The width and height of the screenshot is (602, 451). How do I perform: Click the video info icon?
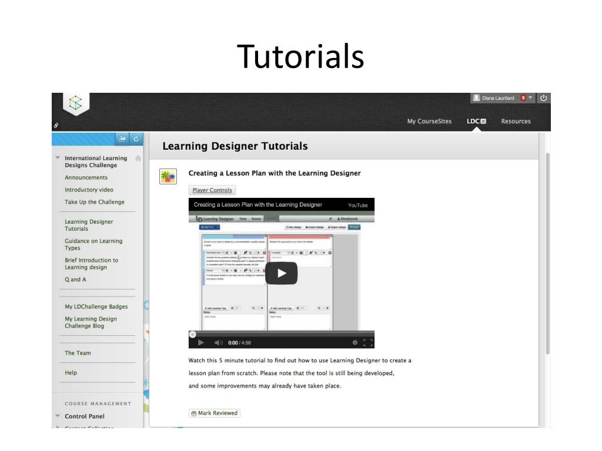click(354, 342)
